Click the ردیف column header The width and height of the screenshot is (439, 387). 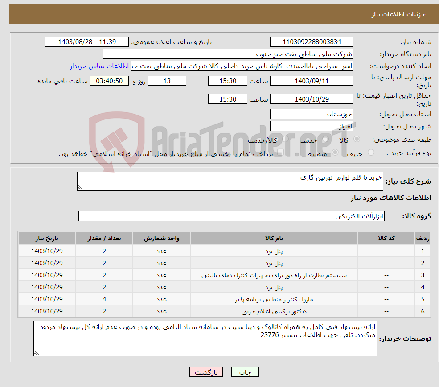pos(423,238)
